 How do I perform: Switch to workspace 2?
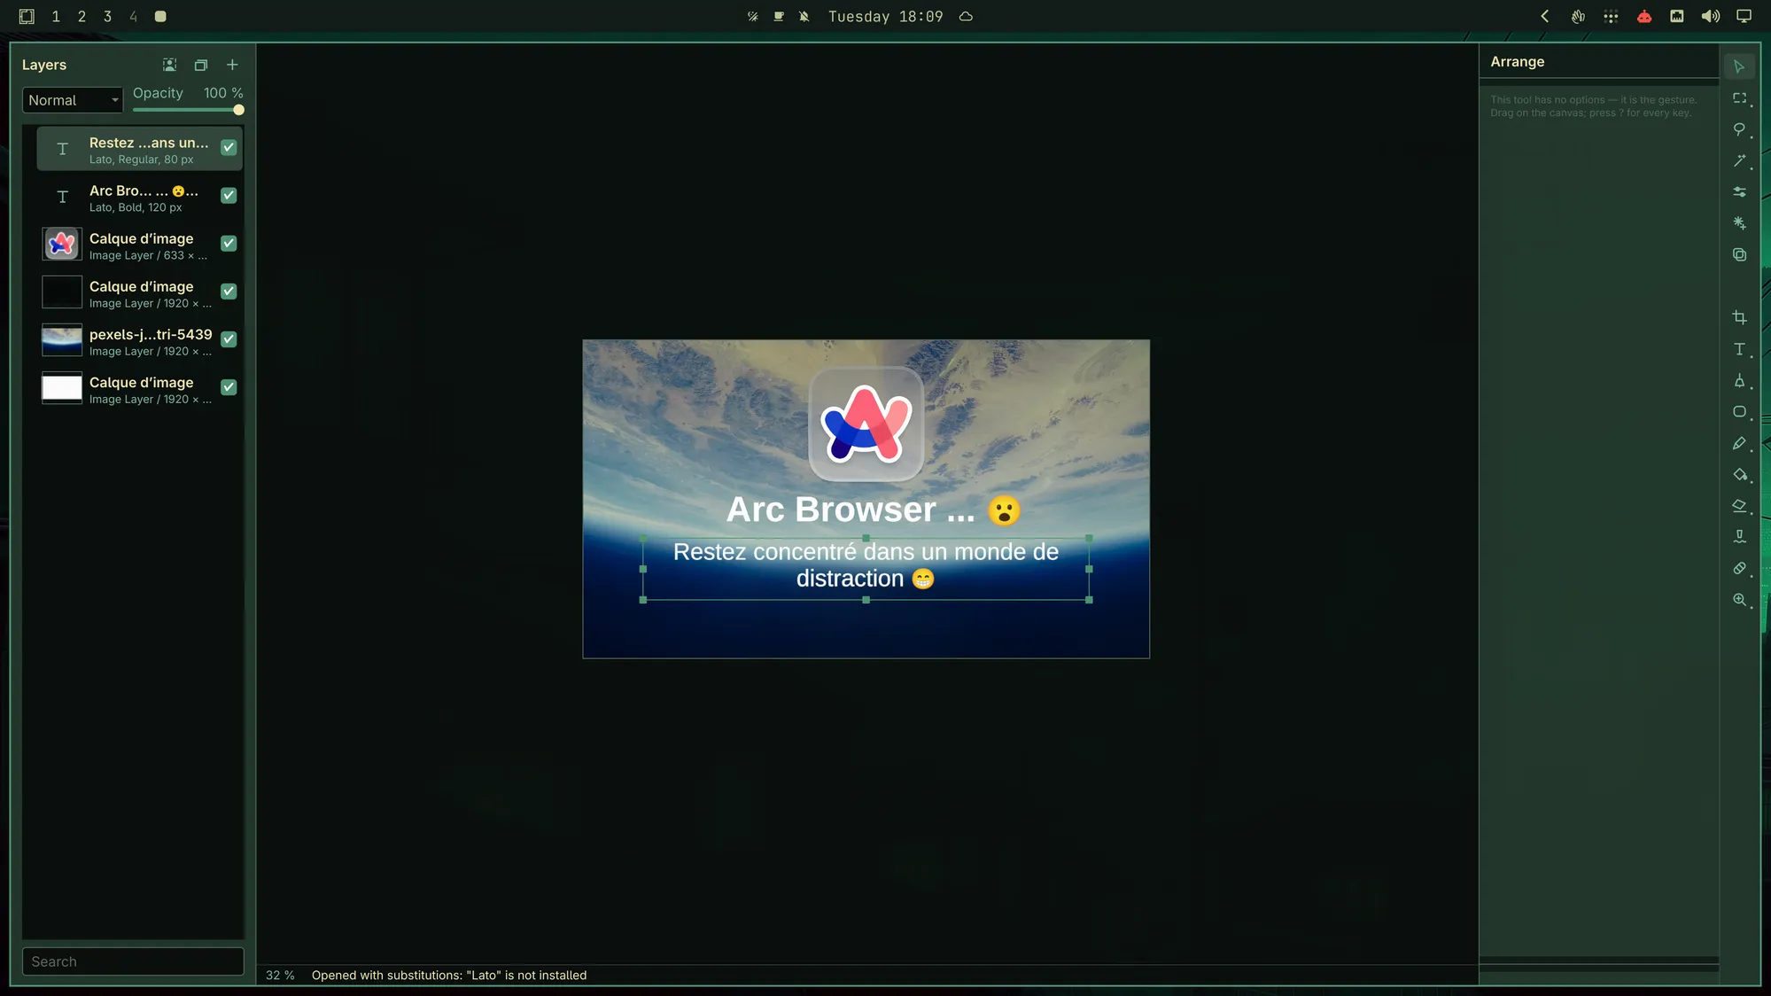(x=82, y=16)
